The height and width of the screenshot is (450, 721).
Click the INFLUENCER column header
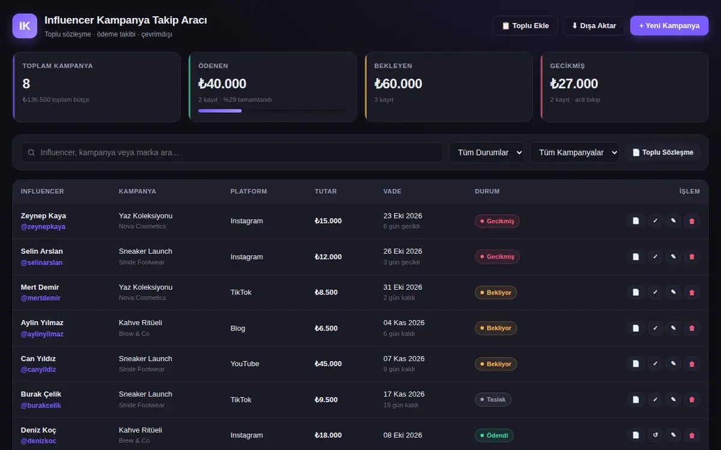[42, 191]
